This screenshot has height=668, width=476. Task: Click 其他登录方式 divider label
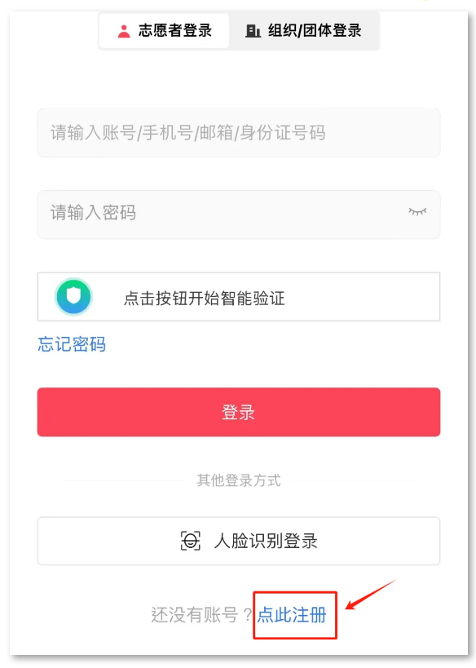(239, 480)
